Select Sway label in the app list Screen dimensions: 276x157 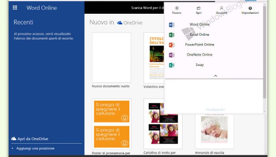[x=200, y=65]
